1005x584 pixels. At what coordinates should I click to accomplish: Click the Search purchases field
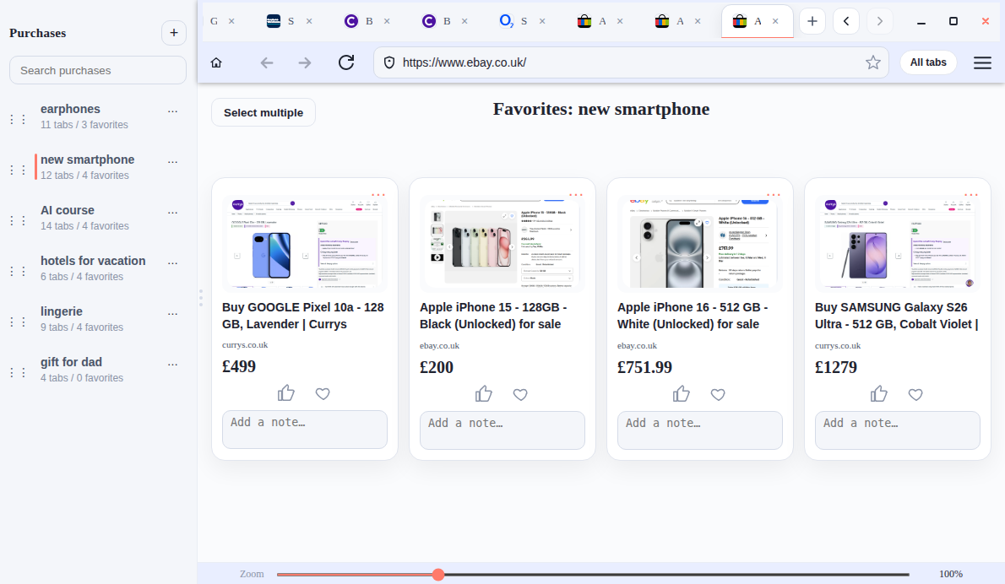98,70
